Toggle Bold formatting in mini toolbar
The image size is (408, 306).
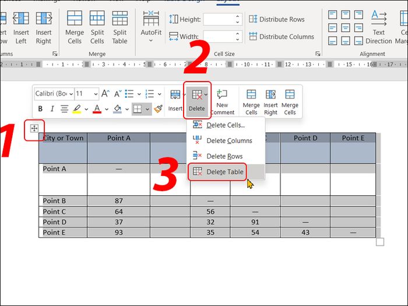click(x=40, y=109)
